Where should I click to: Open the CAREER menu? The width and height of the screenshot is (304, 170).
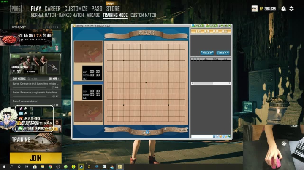tap(52, 9)
